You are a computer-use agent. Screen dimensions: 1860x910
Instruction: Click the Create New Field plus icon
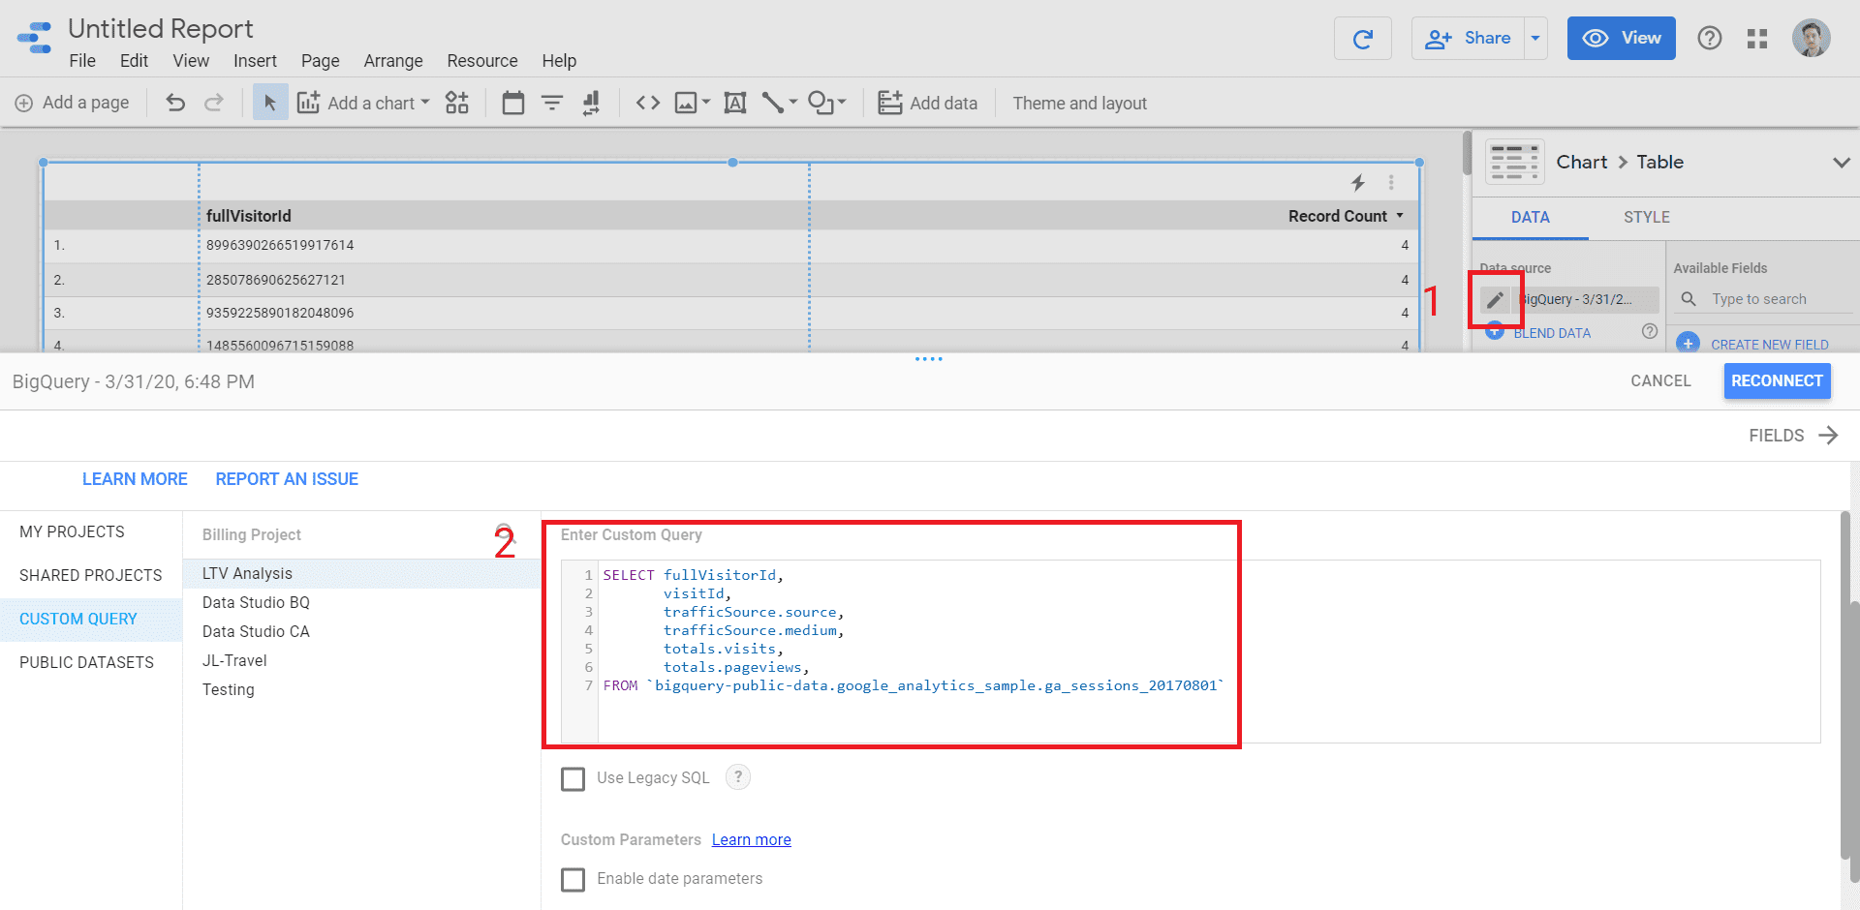tap(1688, 343)
